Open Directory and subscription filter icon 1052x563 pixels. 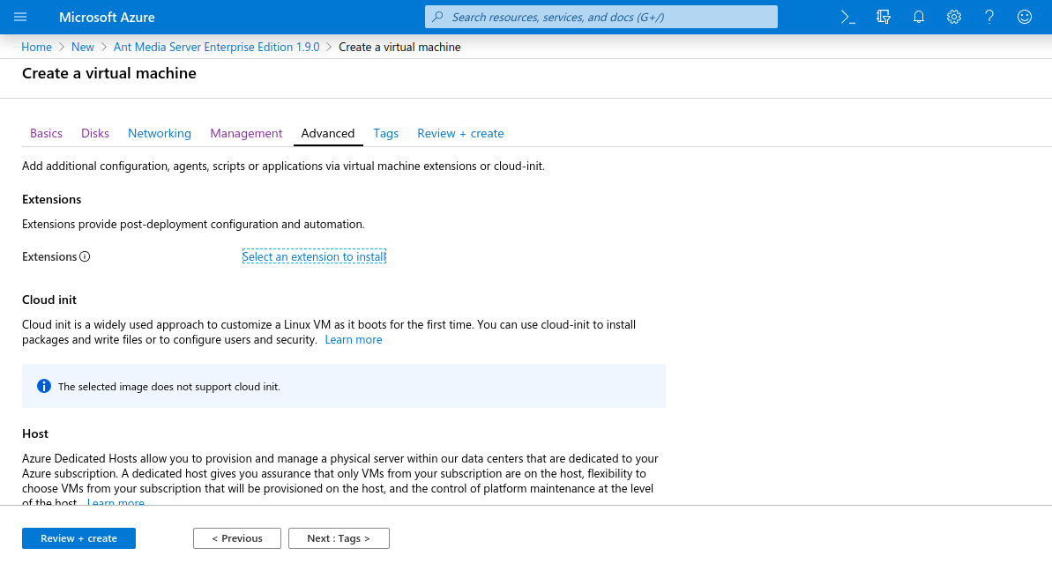click(884, 17)
